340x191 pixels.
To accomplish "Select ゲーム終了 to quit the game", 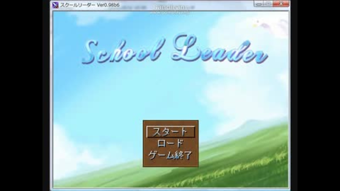I will [171, 155].
